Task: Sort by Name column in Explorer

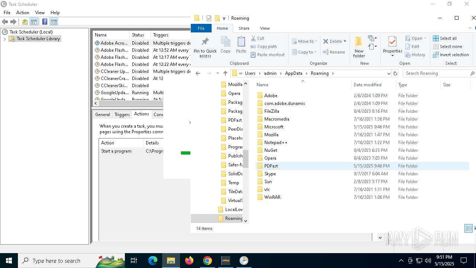Action: (303, 85)
